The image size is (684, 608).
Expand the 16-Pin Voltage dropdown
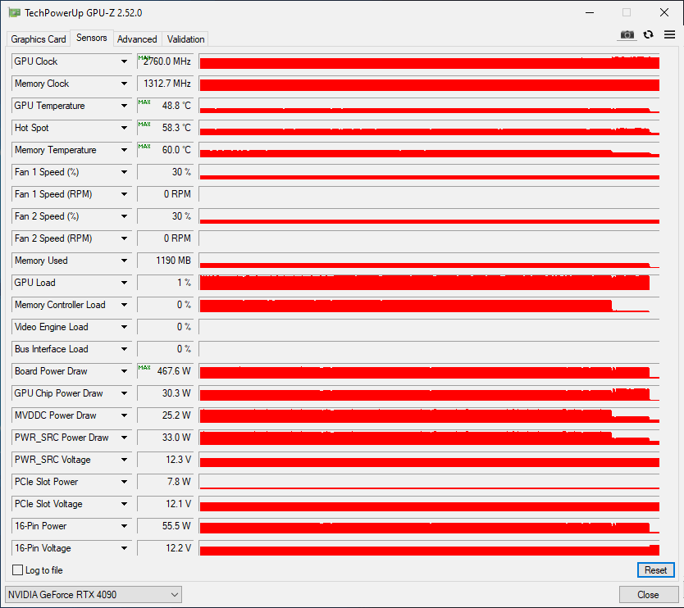pos(125,548)
